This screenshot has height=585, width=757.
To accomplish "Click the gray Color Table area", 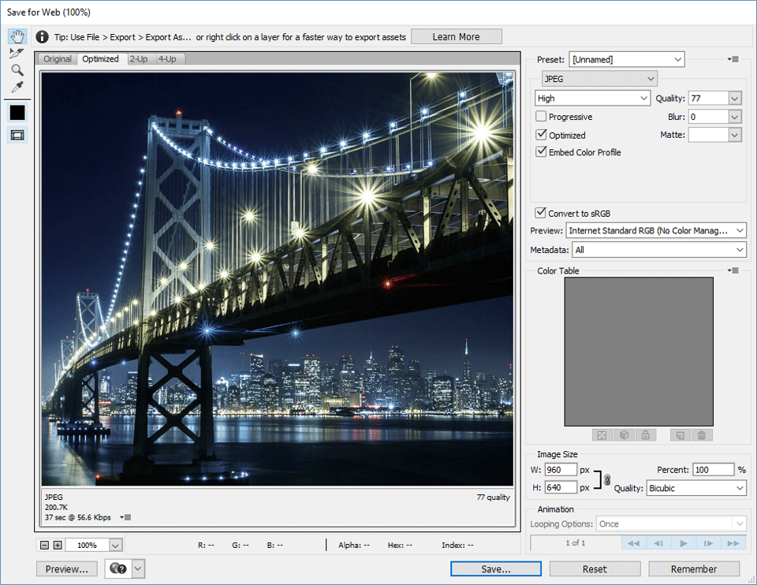I will (x=639, y=352).
